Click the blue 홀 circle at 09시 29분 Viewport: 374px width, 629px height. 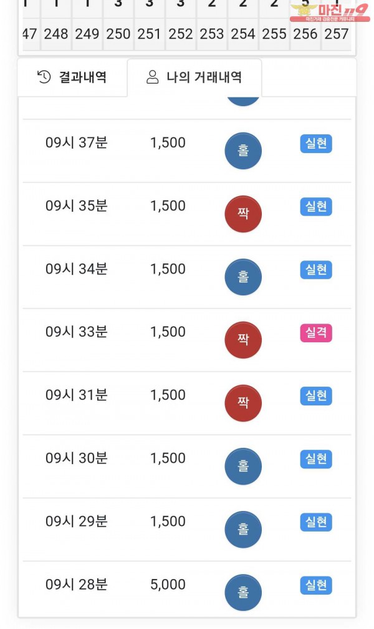243,530
